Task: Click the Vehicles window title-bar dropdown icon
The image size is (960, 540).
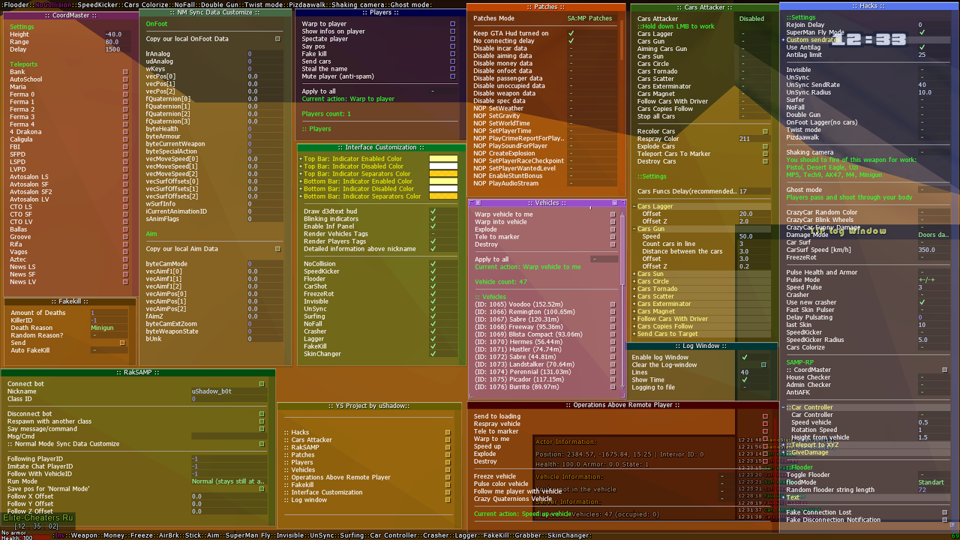Action: pyautogui.click(x=614, y=203)
